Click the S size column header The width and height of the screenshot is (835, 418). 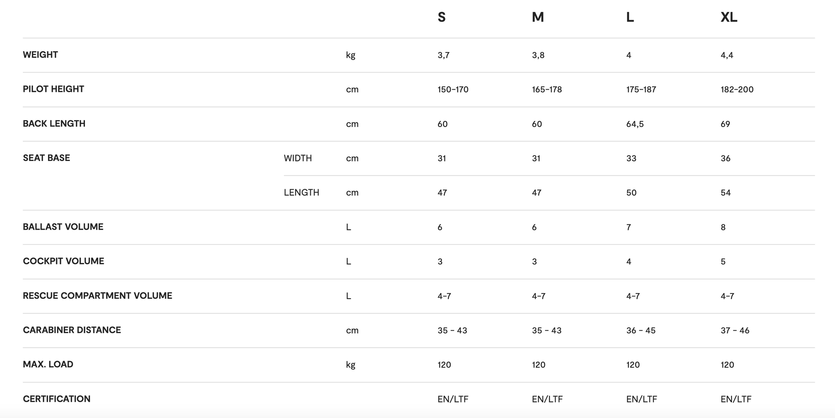point(442,17)
